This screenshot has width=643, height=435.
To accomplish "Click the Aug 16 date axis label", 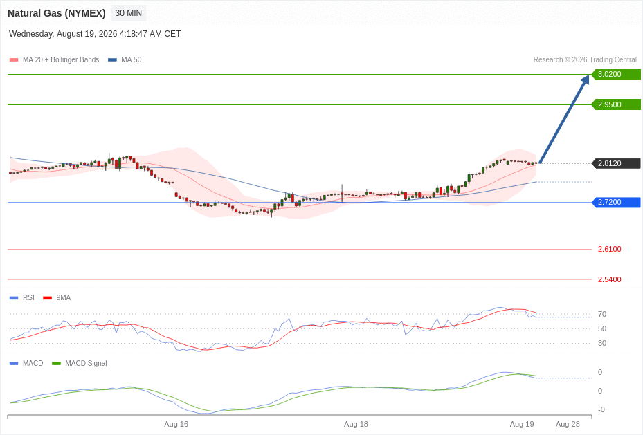I will coord(176,425).
